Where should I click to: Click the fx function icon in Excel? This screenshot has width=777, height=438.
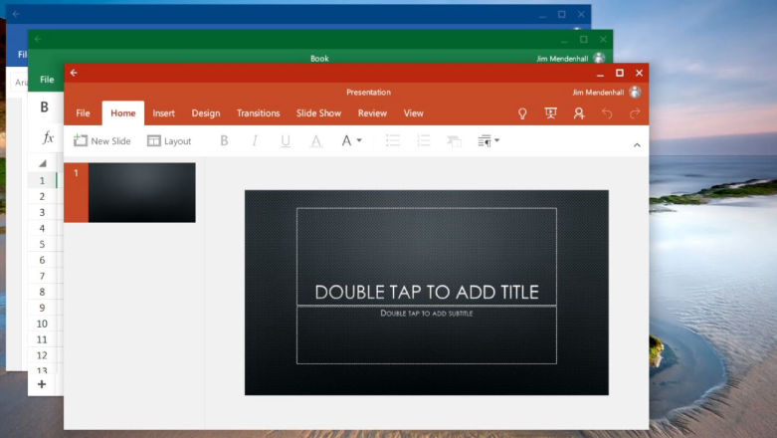coord(48,137)
